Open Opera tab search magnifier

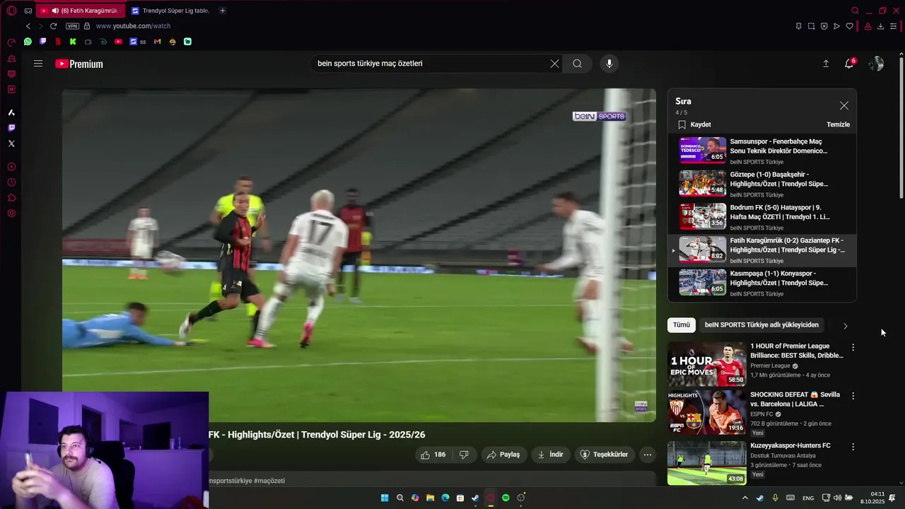(x=855, y=11)
